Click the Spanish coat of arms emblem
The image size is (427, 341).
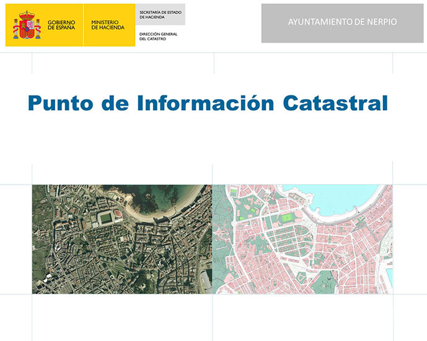tap(25, 24)
